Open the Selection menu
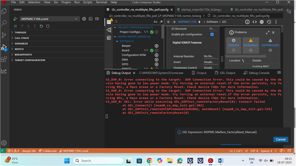Viewport: 296px width, 166px height. 34,2
